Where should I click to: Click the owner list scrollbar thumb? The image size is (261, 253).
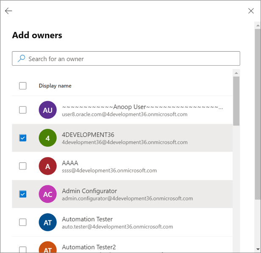(236, 101)
